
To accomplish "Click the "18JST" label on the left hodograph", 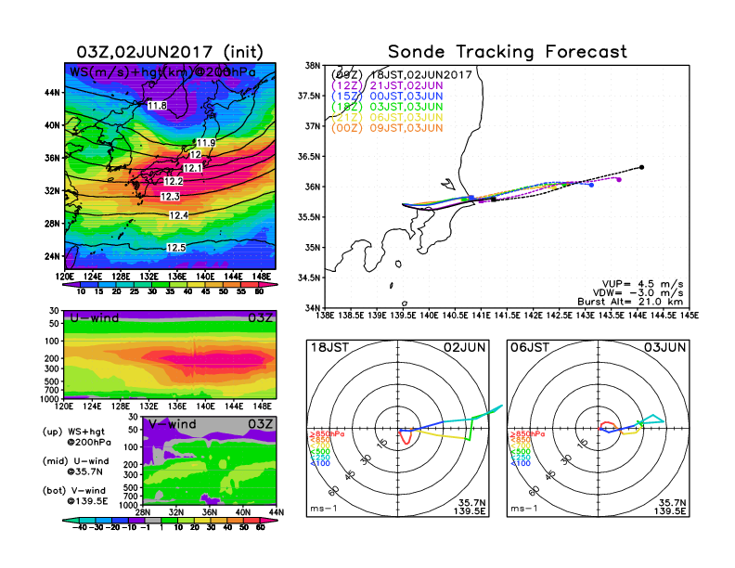I will (x=329, y=348).
